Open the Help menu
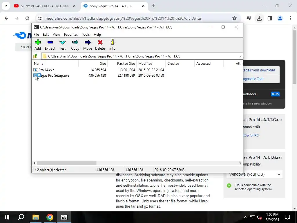The width and height of the screenshot is (297, 223). coord(97,35)
